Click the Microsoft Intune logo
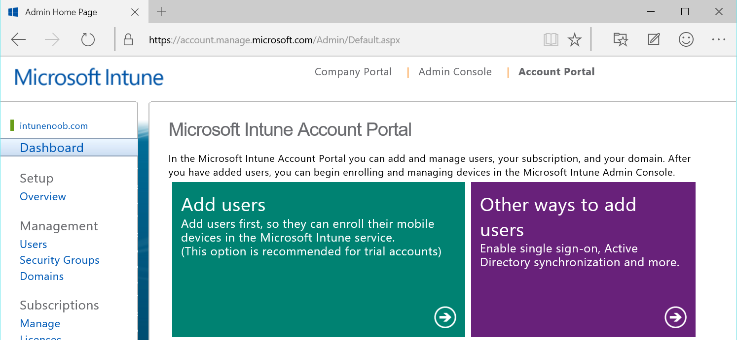The width and height of the screenshot is (737, 340). coord(89,78)
